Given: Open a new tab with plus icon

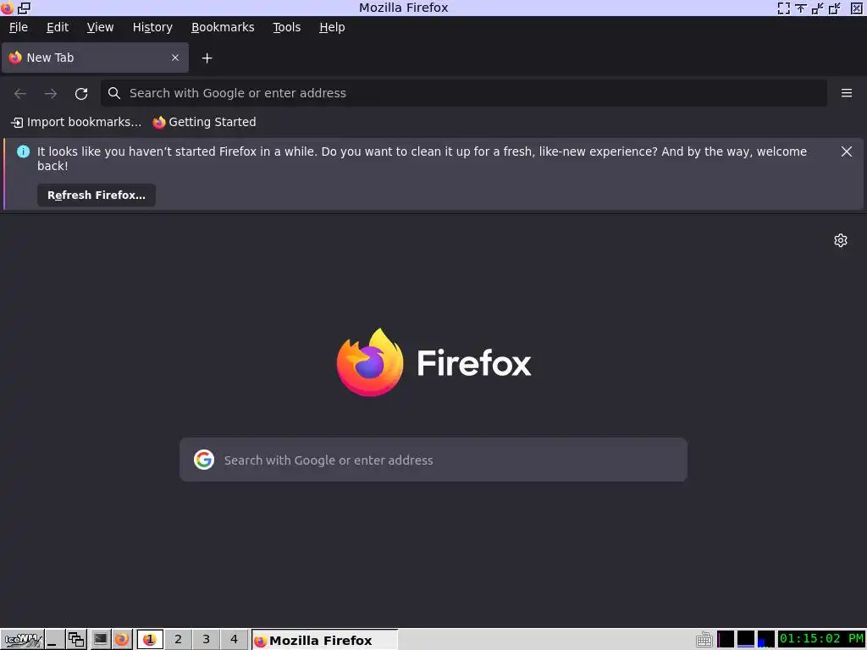Looking at the screenshot, I should (x=207, y=58).
